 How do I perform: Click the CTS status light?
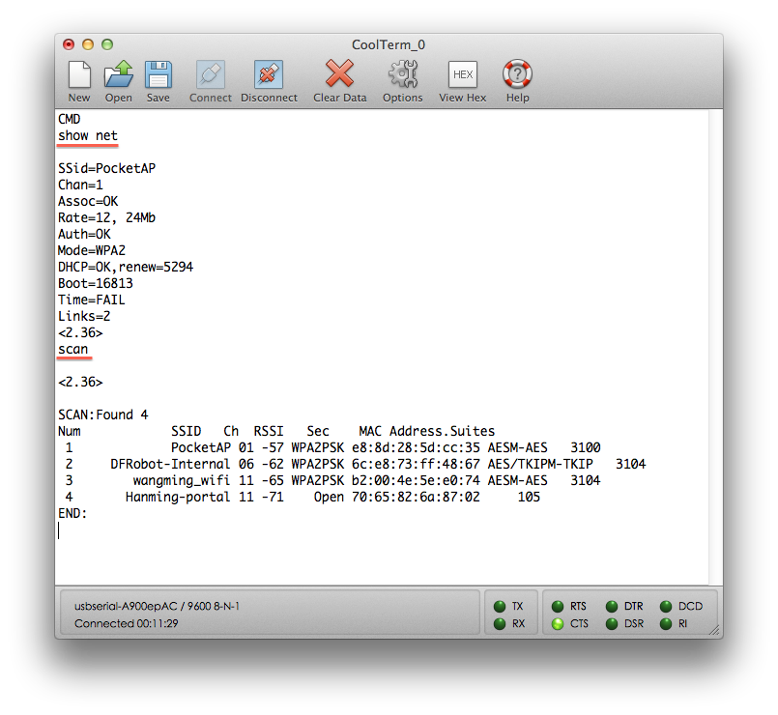coord(558,624)
